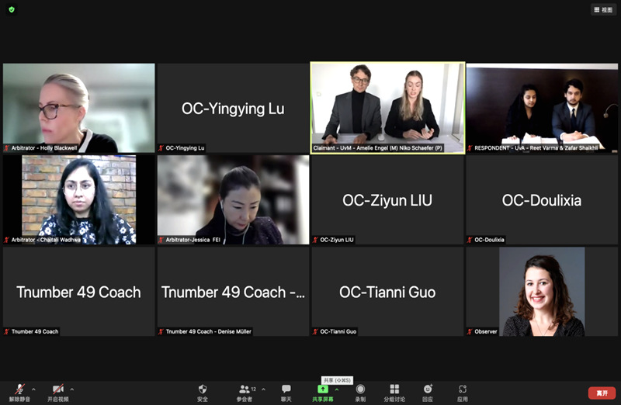This screenshot has height=405, width=621.
Task: Click the green 共享屏幕 share screen icon
Action: click(322, 390)
